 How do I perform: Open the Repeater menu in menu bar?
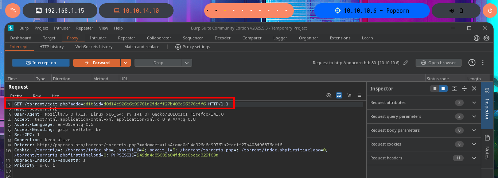click(85, 28)
